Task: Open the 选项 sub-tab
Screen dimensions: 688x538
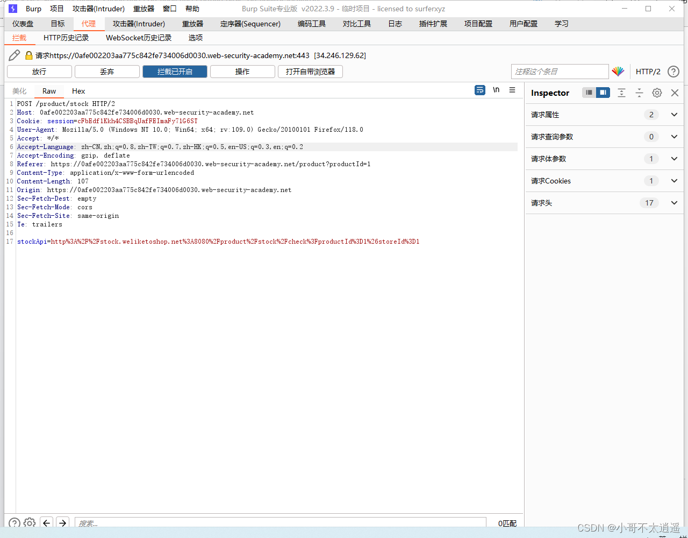Action: [196, 38]
